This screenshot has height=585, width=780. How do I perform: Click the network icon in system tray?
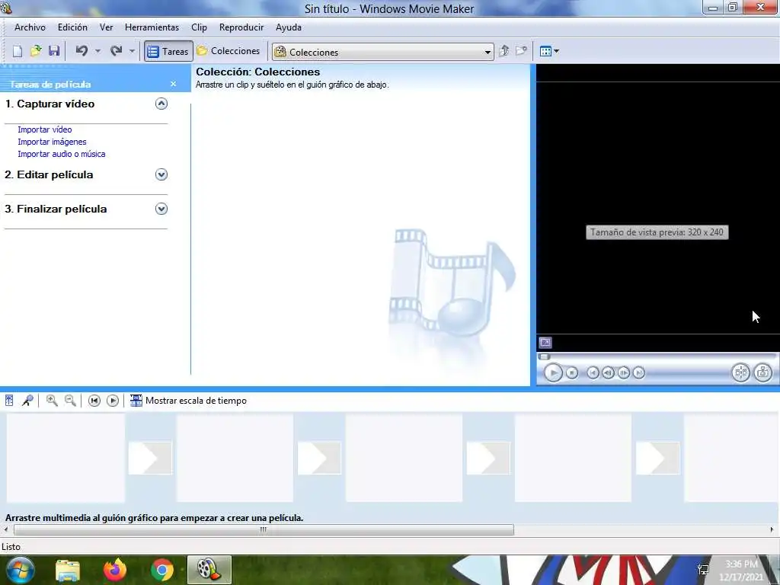(x=703, y=570)
